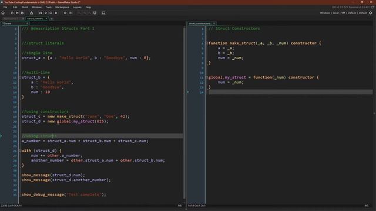The height and width of the screenshot is (211, 376).
Task: Click the '23/35 Col:14 Ch:14' status text
Action: tap(11, 206)
